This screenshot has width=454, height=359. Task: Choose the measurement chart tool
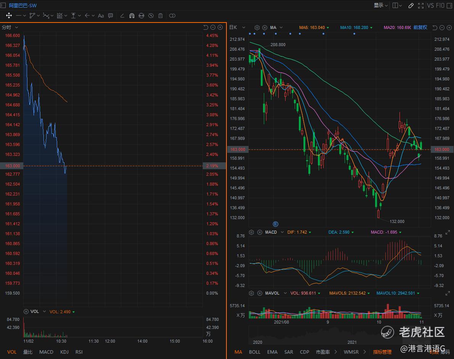point(59,16)
